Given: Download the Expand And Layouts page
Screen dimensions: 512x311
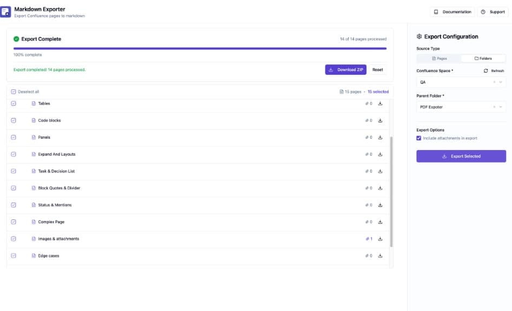Looking at the screenshot, I should (380, 154).
